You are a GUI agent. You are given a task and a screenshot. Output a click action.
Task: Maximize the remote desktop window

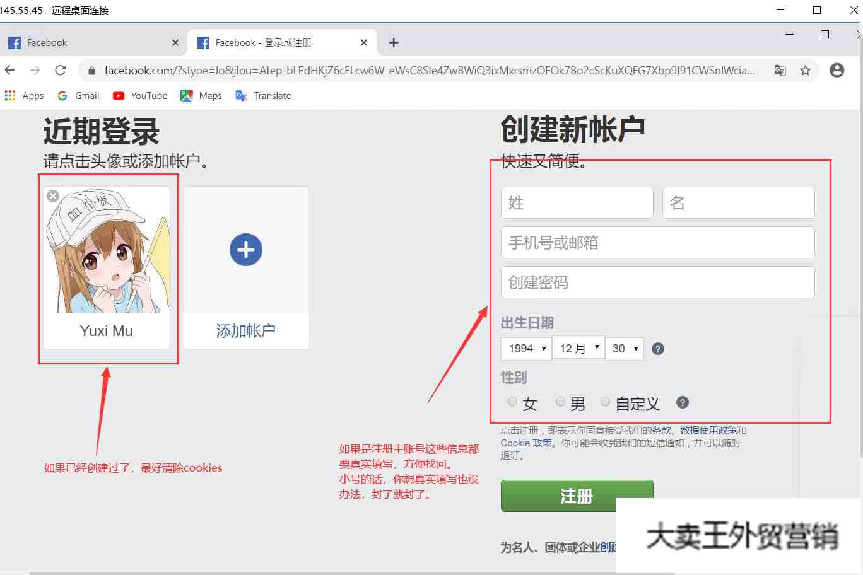click(817, 9)
